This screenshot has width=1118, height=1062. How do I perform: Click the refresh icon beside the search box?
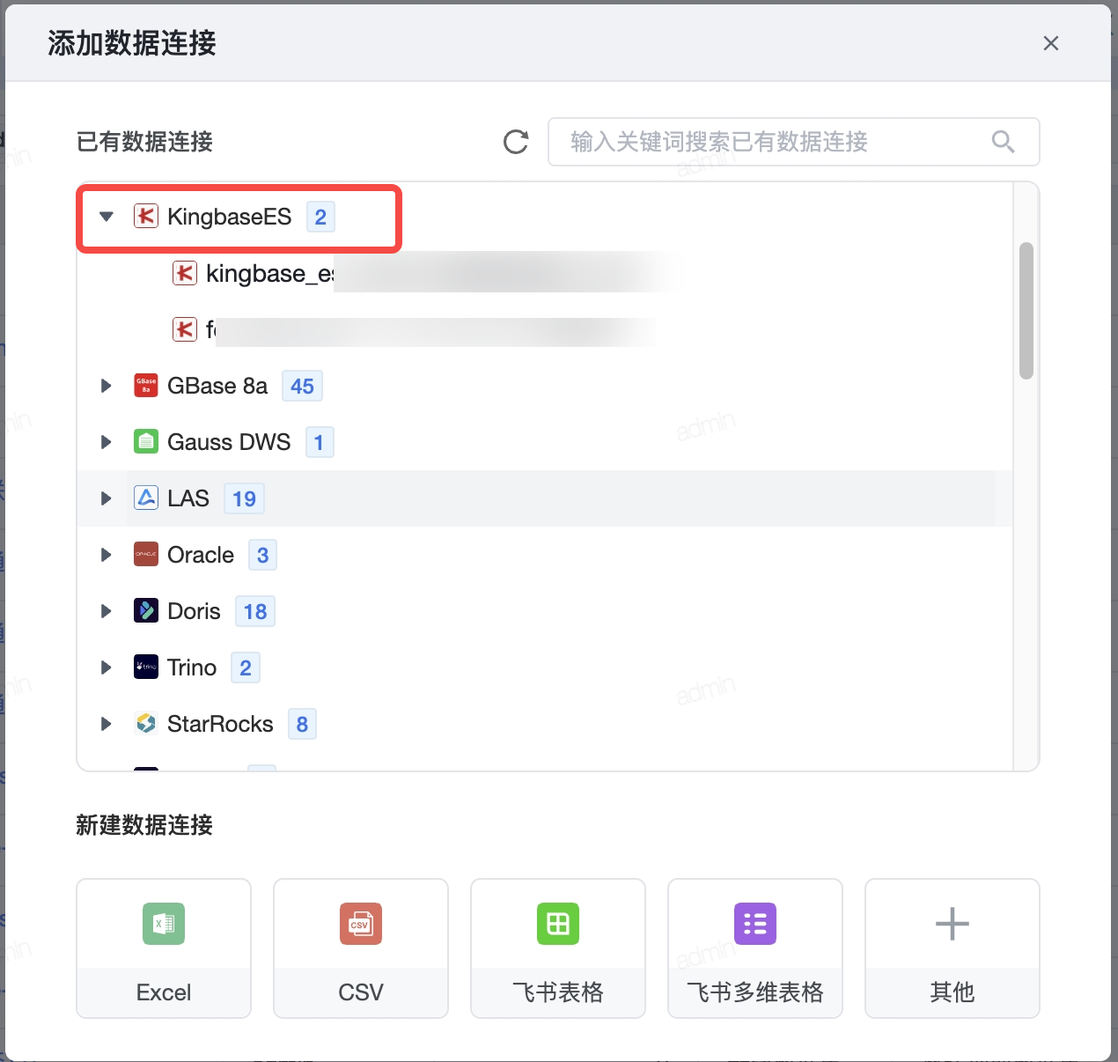pos(516,142)
